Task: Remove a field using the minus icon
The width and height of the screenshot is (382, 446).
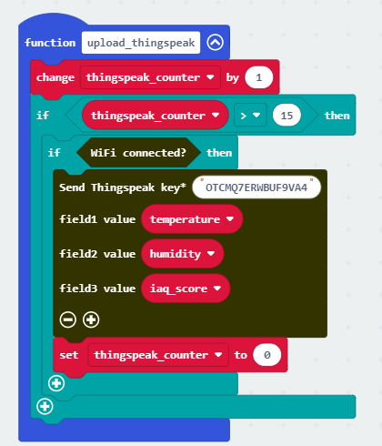Action: [68, 319]
